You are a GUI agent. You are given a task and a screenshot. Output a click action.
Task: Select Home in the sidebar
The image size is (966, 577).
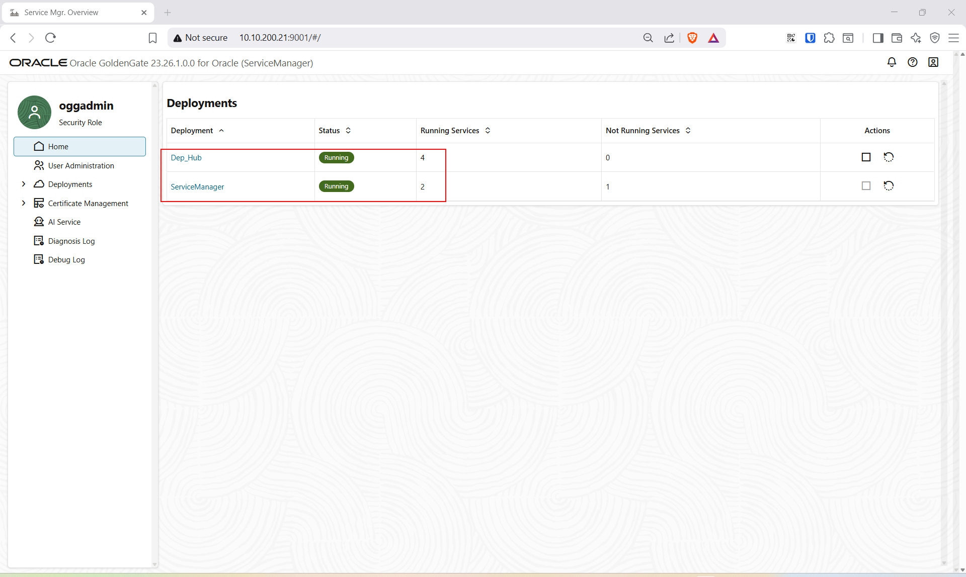(x=79, y=146)
